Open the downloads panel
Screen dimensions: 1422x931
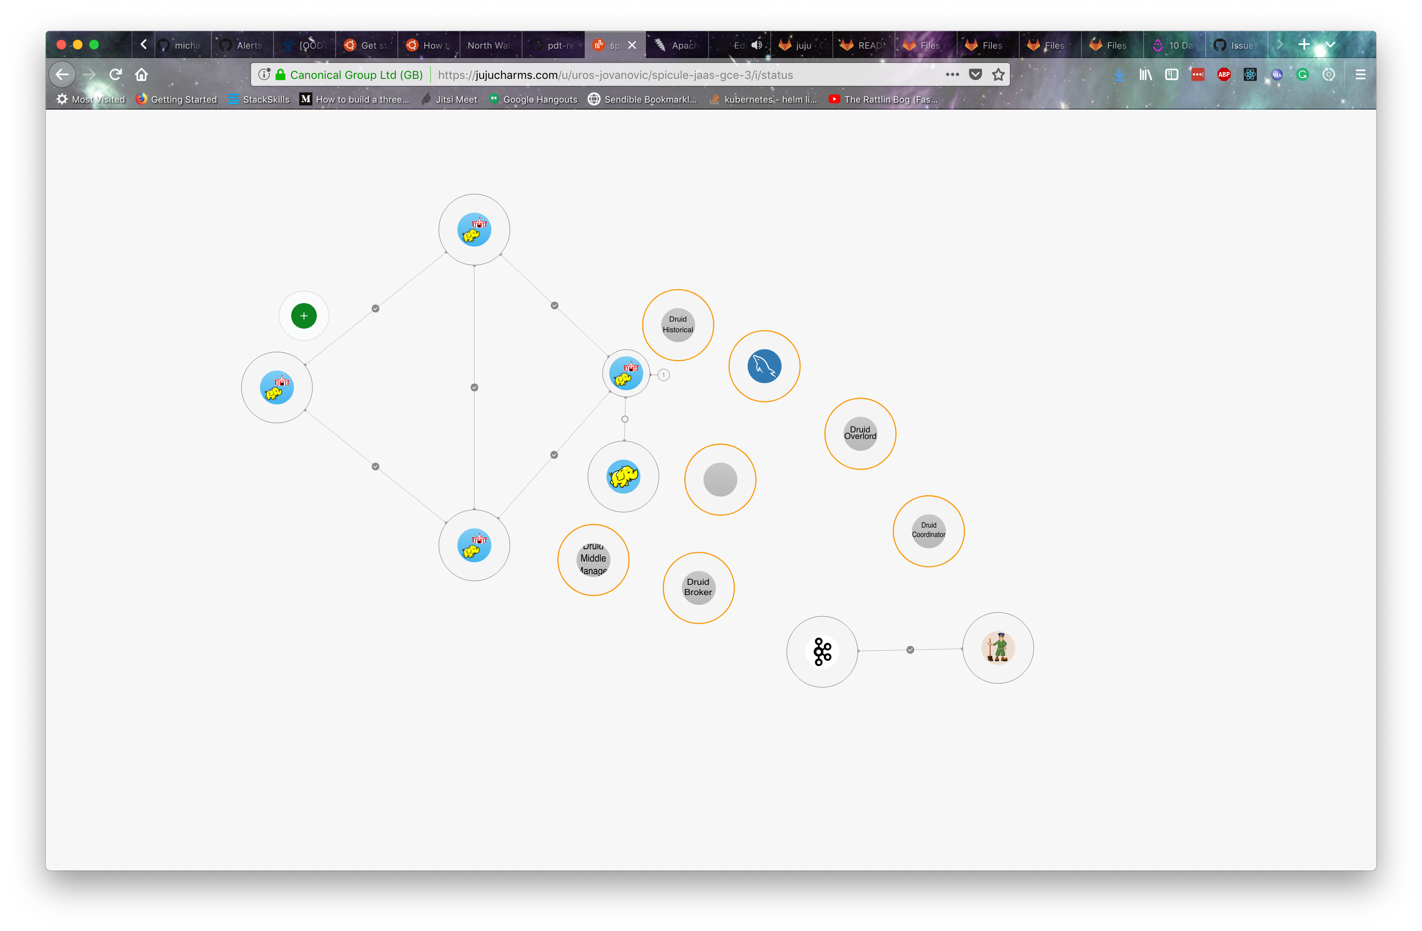[1119, 75]
